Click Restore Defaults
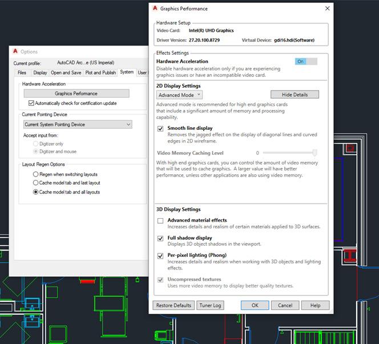The height and width of the screenshot is (344, 379). pos(174,305)
